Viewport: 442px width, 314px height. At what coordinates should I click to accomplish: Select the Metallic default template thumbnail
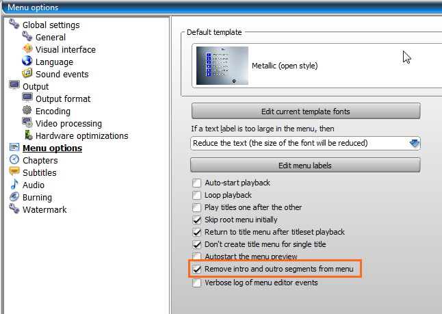pyautogui.click(x=222, y=66)
